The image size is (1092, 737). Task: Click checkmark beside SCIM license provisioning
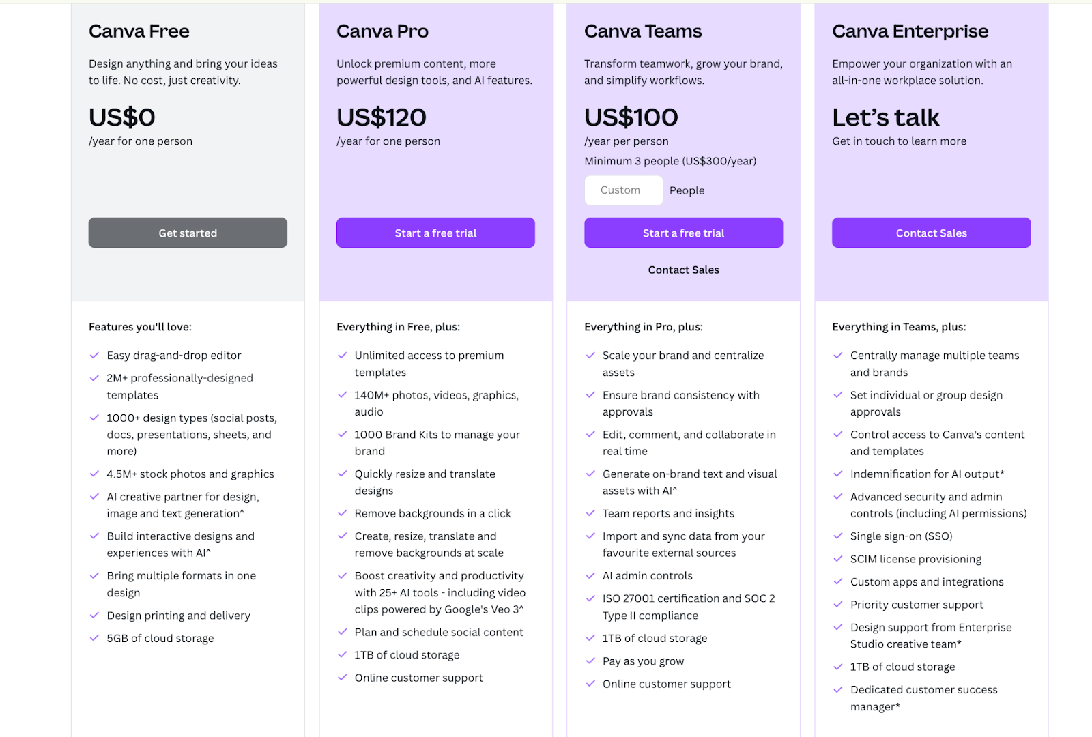(838, 559)
